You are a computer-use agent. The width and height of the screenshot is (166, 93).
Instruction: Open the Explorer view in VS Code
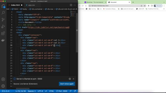pos(3,6)
